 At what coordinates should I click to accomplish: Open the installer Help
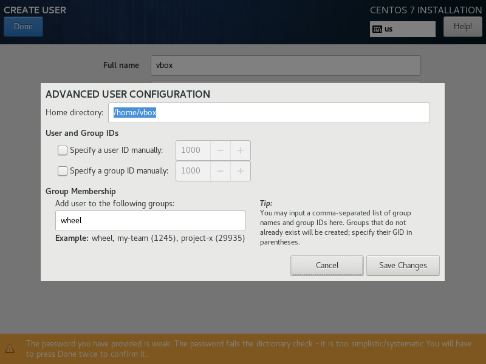coord(463,27)
